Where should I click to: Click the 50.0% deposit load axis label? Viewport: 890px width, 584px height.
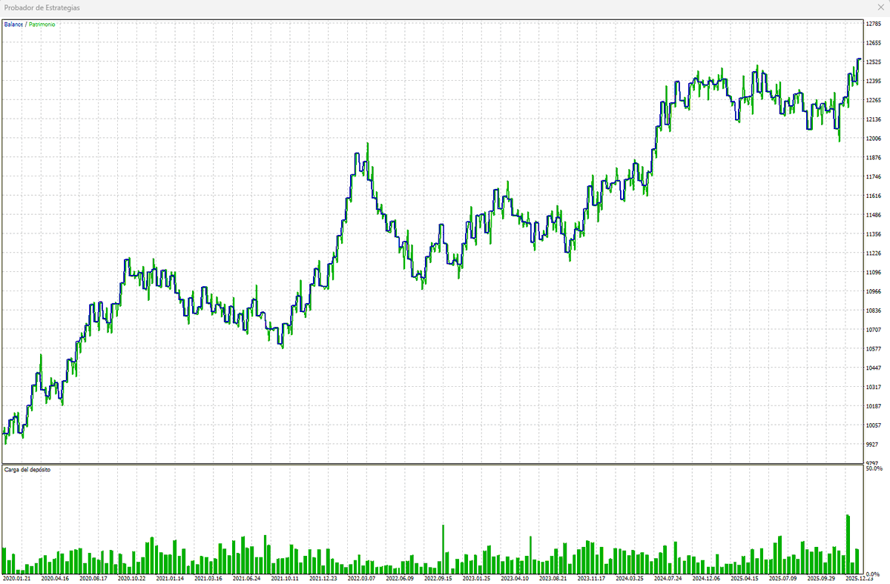[x=874, y=469]
